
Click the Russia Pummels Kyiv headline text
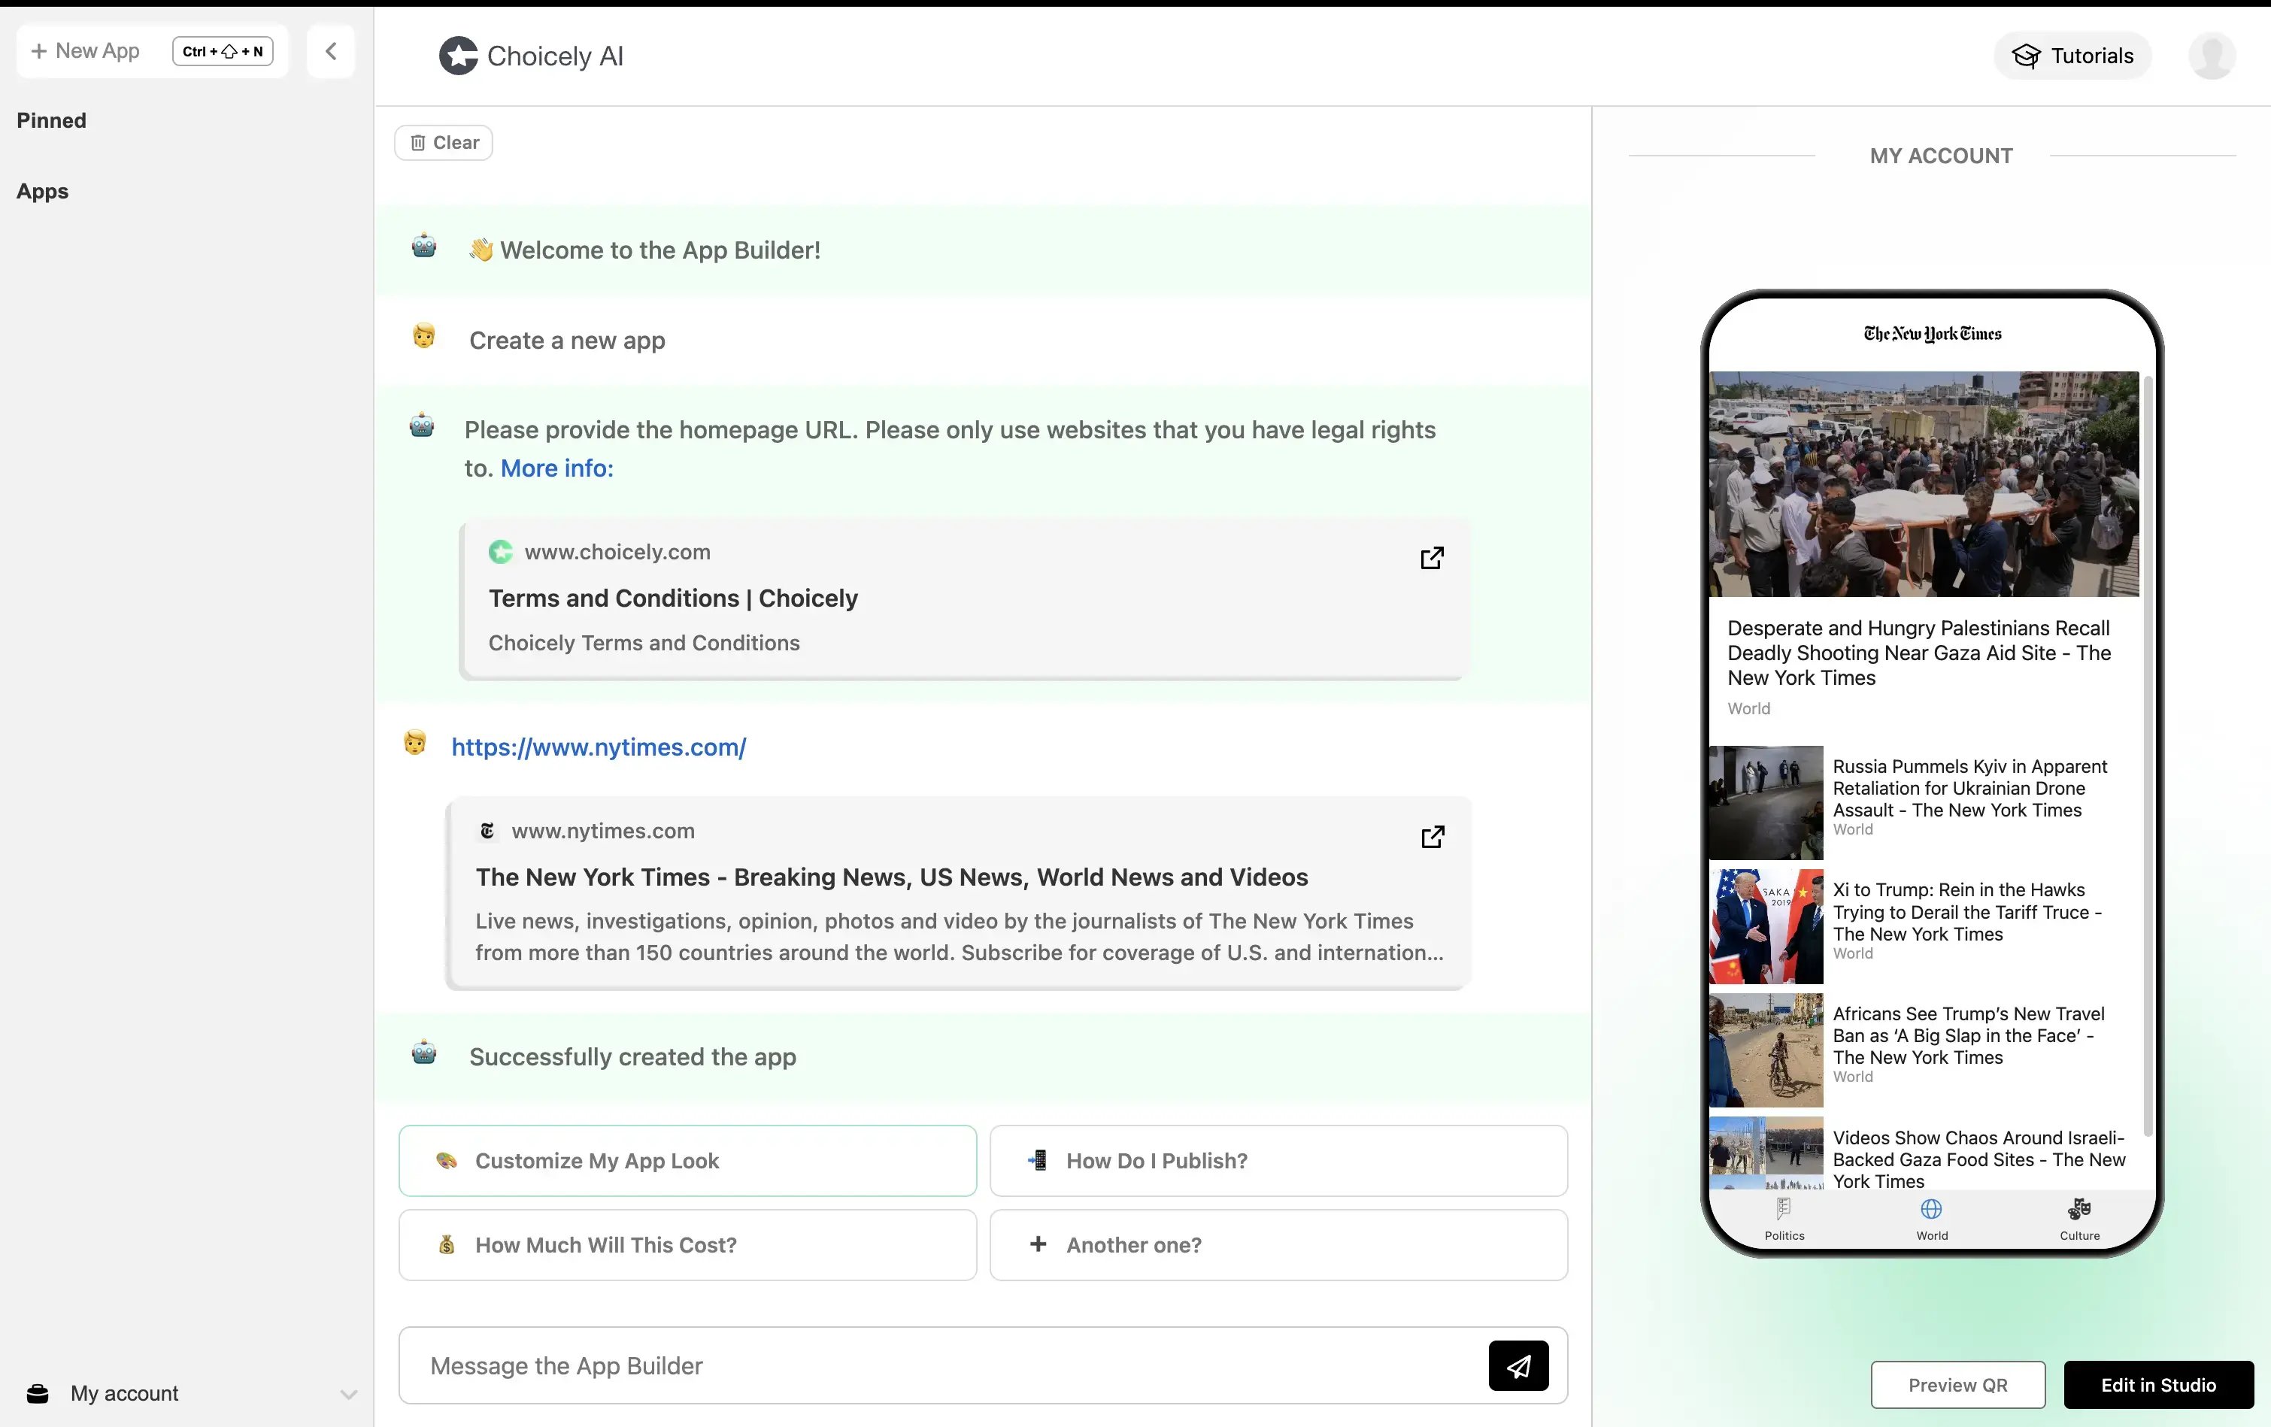click(x=1969, y=789)
